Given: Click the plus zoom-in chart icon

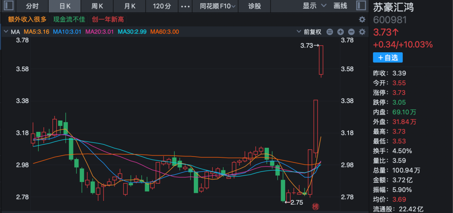Looking at the screenshot, I should tap(340, 32).
